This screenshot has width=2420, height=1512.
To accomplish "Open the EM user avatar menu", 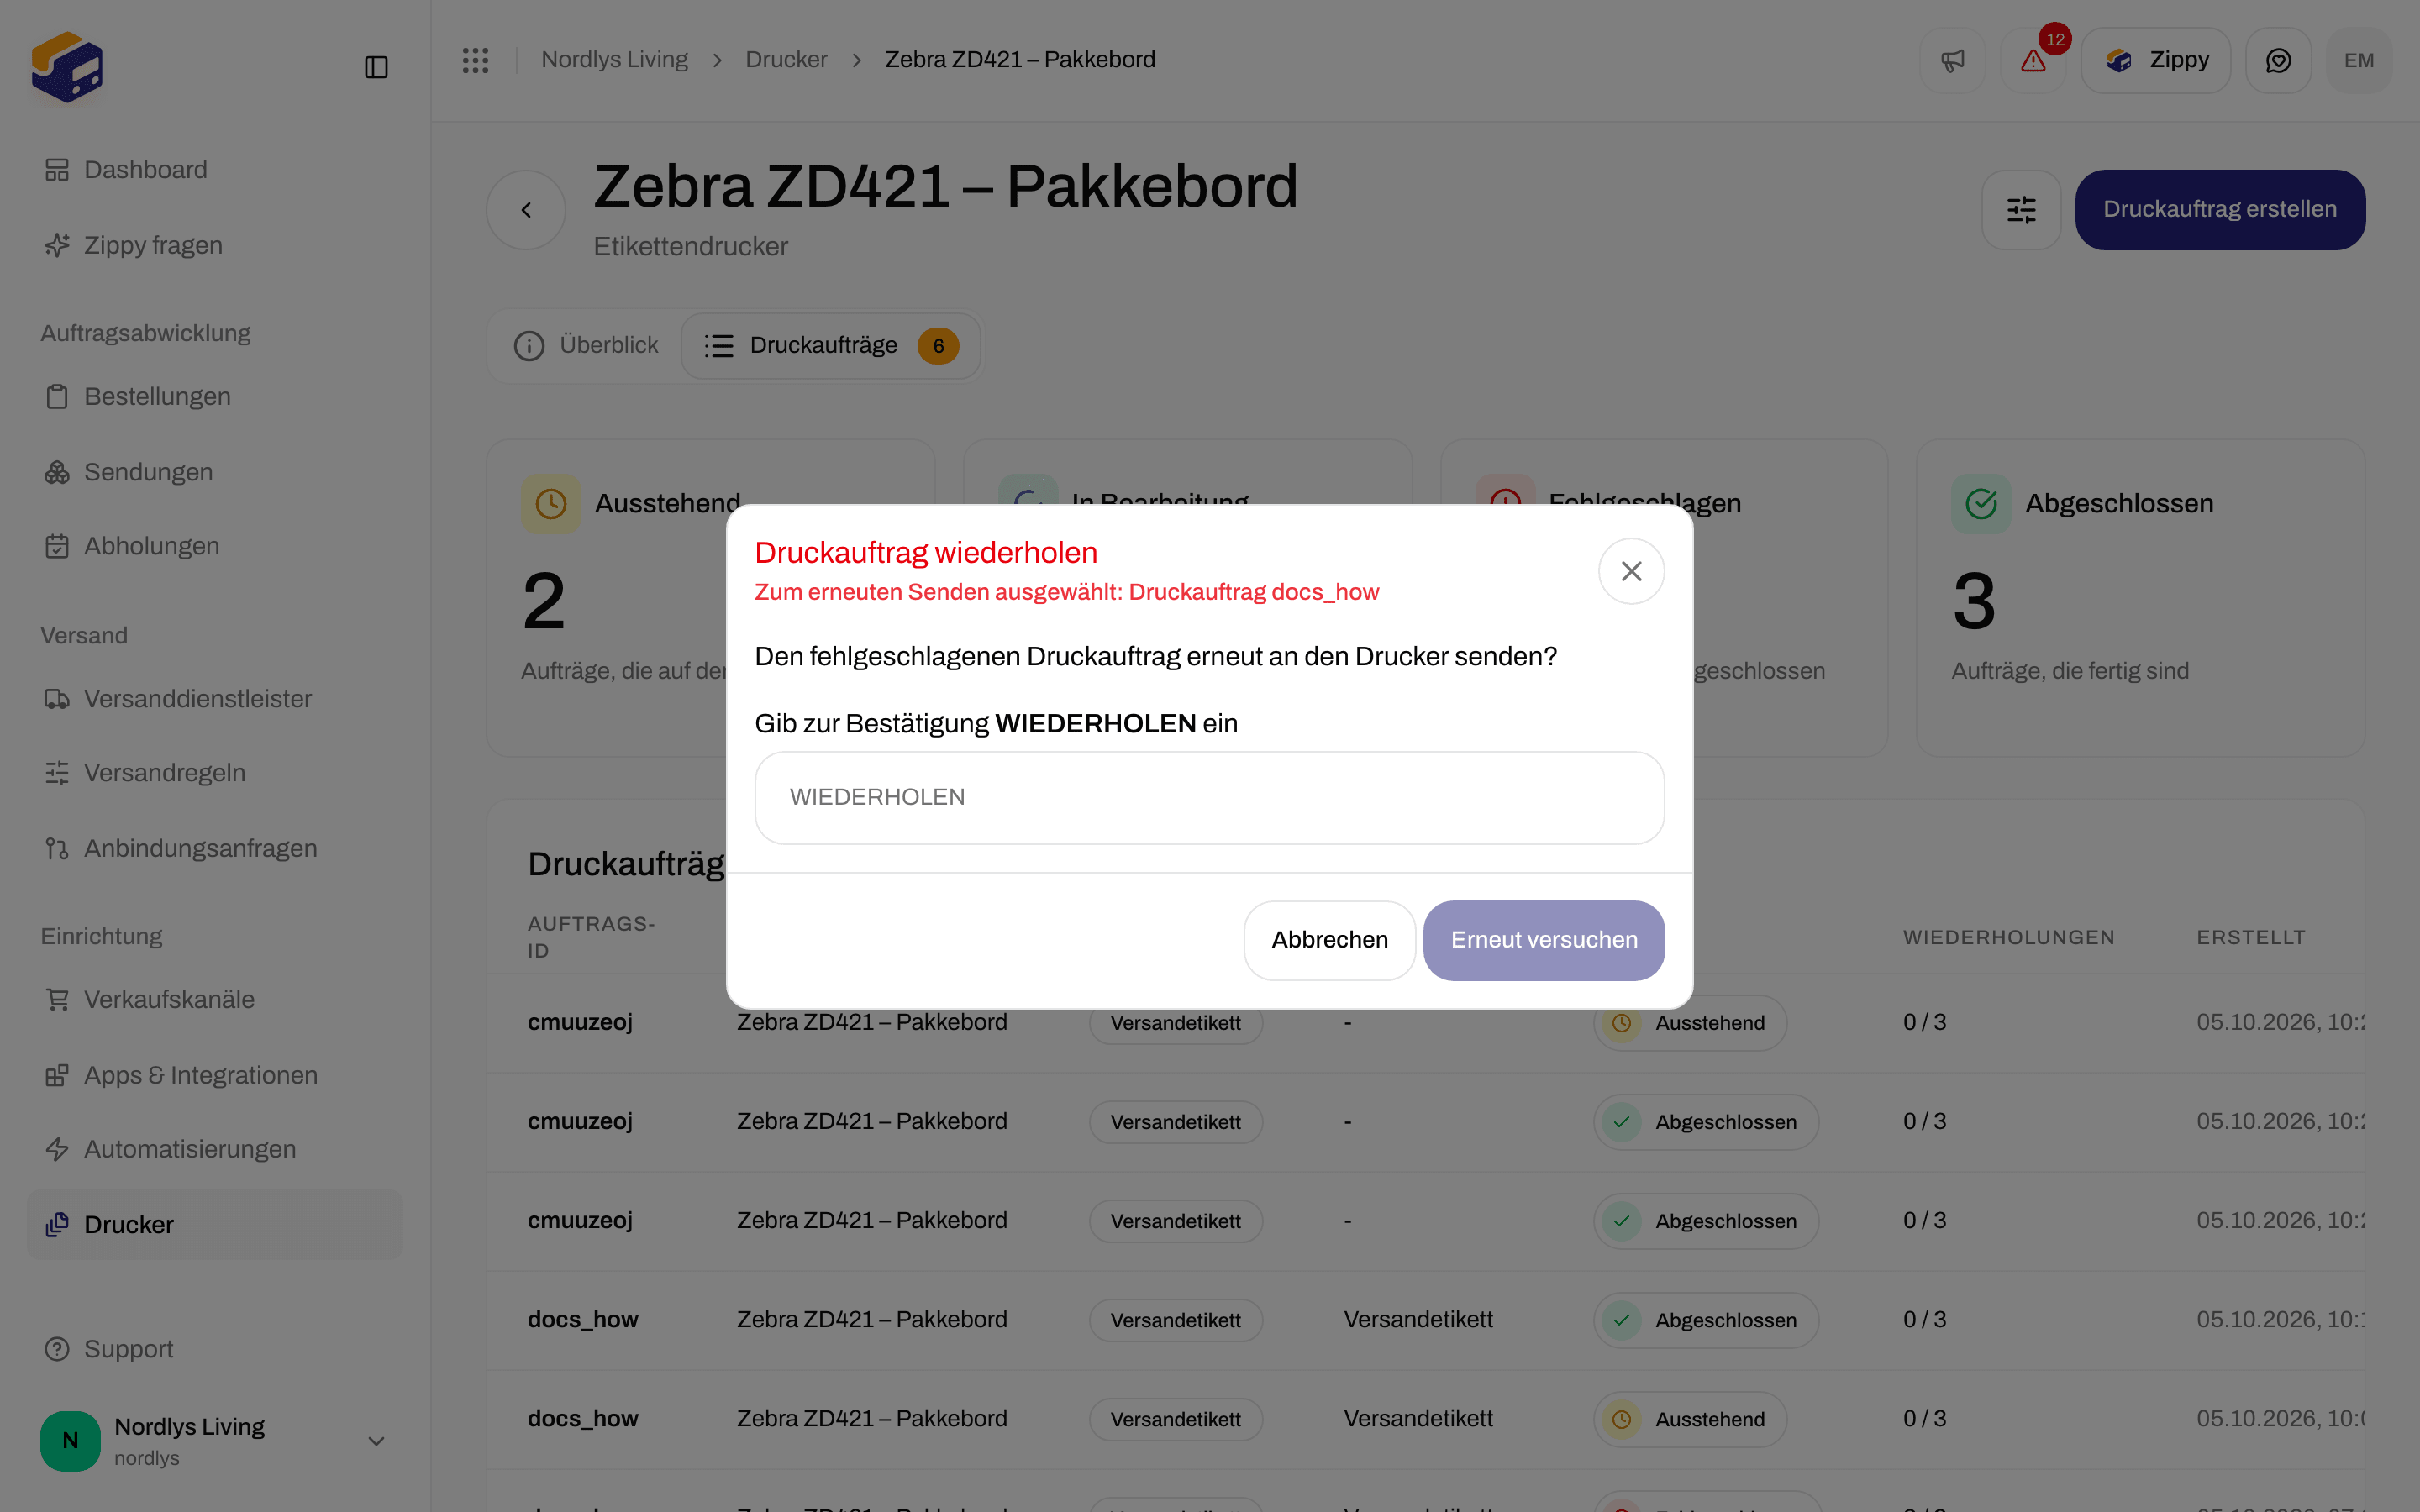I will [2359, 60].
